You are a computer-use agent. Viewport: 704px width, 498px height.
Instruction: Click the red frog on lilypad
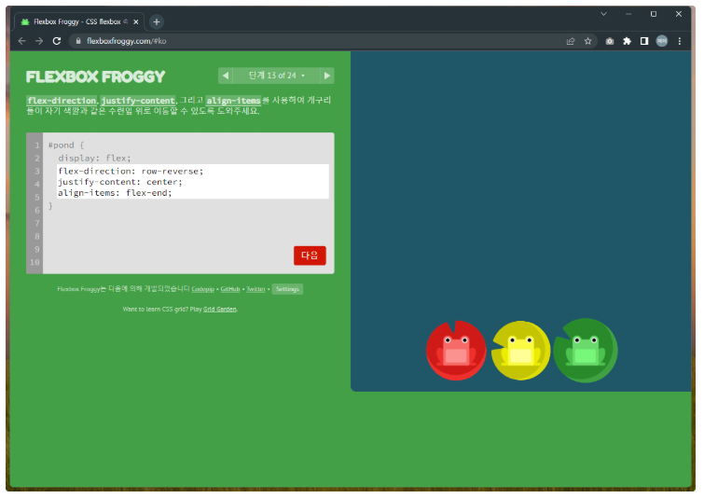click(x=456, y=351)
